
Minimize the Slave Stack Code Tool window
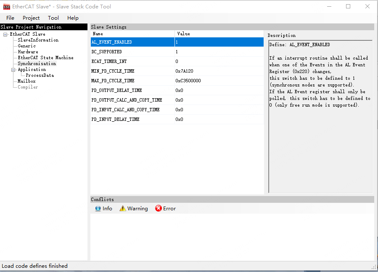click(329, 6)
